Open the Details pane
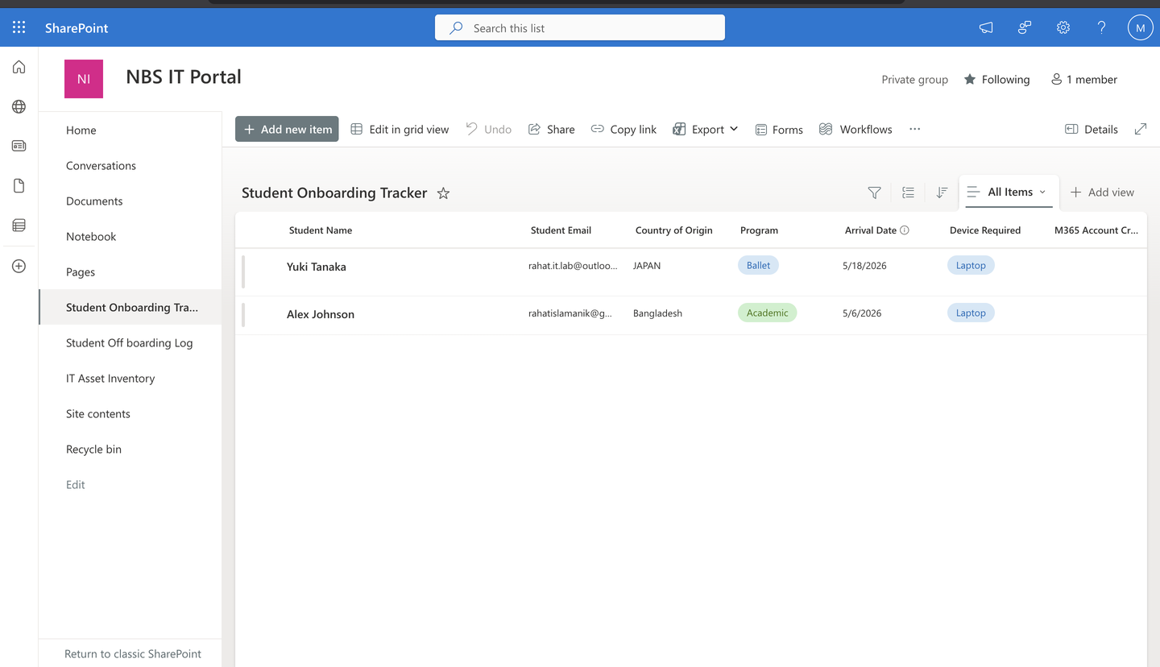 click(1092, 129)
